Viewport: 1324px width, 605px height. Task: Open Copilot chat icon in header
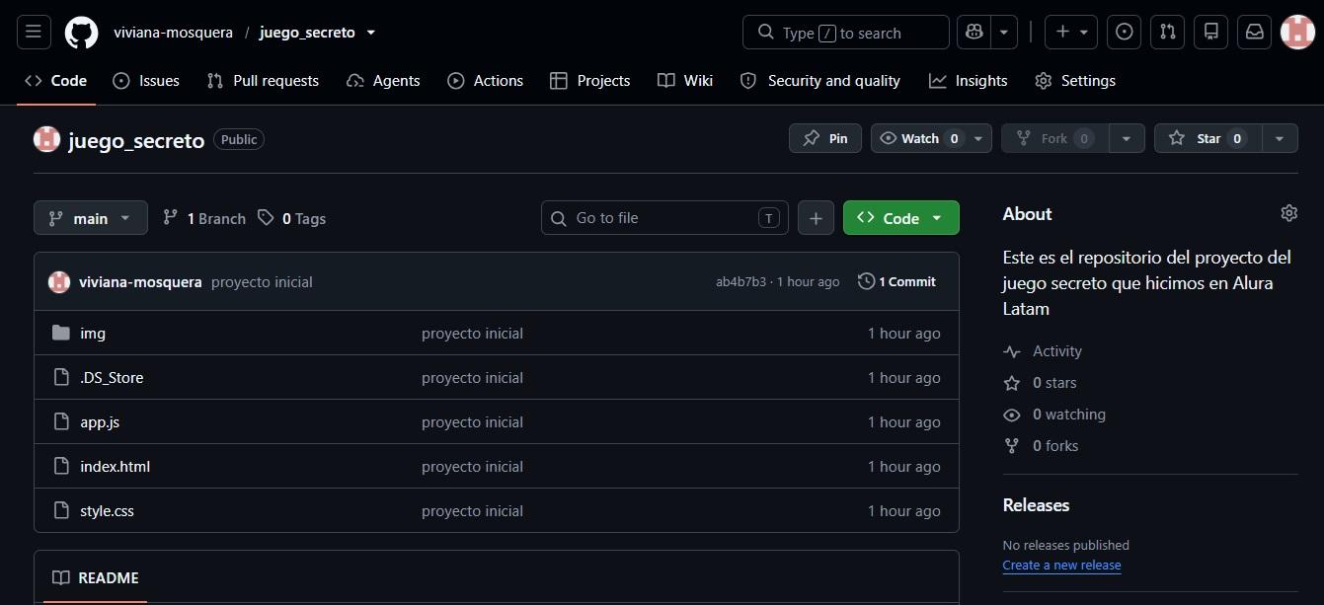974,32
